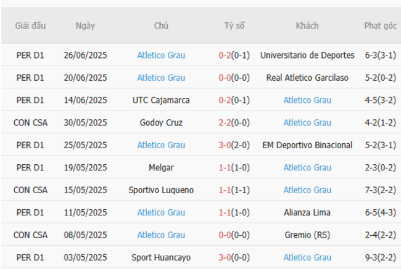This screenshot has height=271, width=401.
Task: Click Real Atletico Garcilaso team name
Action: click(307, 78)
